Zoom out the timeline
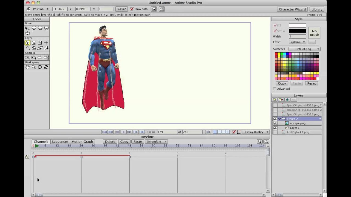The height and width of the screenshot is (197, 351). tap(259, 141)
